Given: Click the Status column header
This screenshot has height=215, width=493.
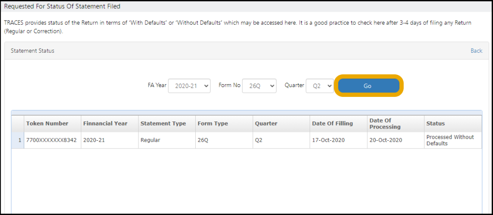Looking at the screenshot, I should tap(453, 123).
